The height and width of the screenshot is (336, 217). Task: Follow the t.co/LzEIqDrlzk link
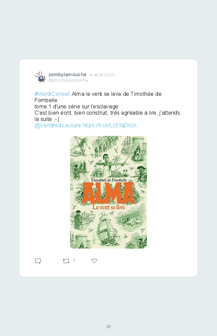click(x=109, y=126)
